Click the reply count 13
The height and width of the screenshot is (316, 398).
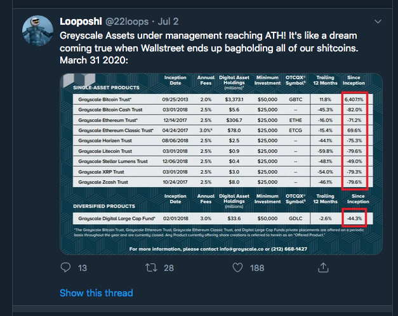(x=83, y=268)
